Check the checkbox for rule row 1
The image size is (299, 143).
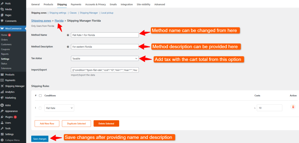tap(40, 108)
